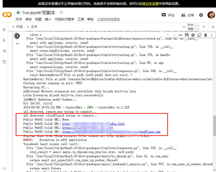Click the scrollbar down arrow
The image size is (216, 172).
214,170
